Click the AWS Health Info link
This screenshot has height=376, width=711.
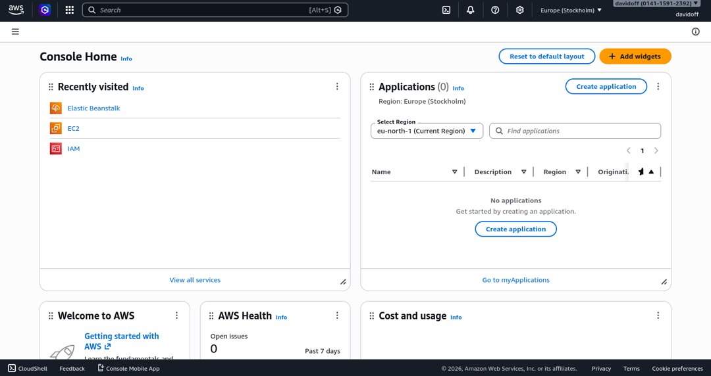tap(281, 317)
